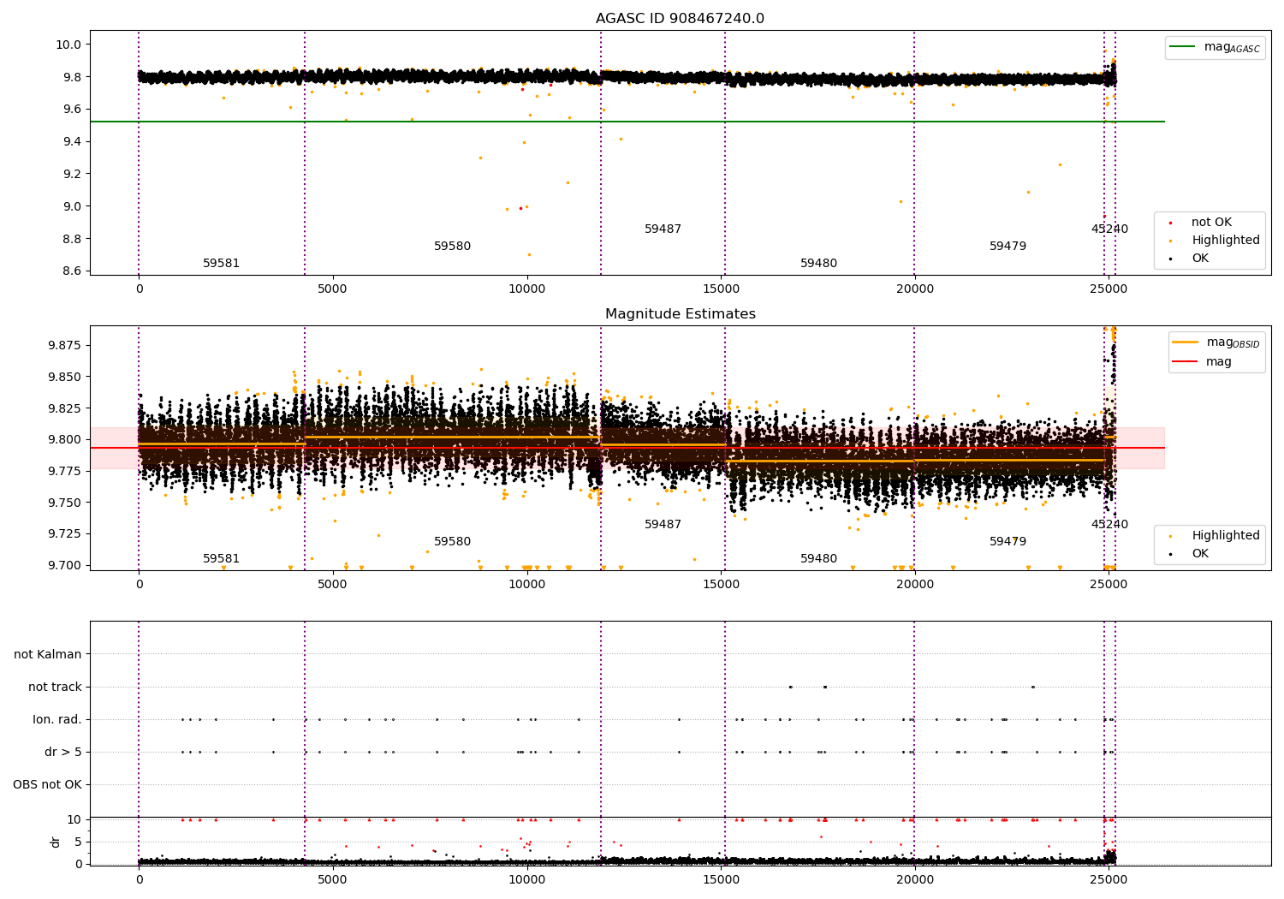Click the 10 tick on the dr axis
The width and height of the screenshot is (1284, 899).
[74, 820]
